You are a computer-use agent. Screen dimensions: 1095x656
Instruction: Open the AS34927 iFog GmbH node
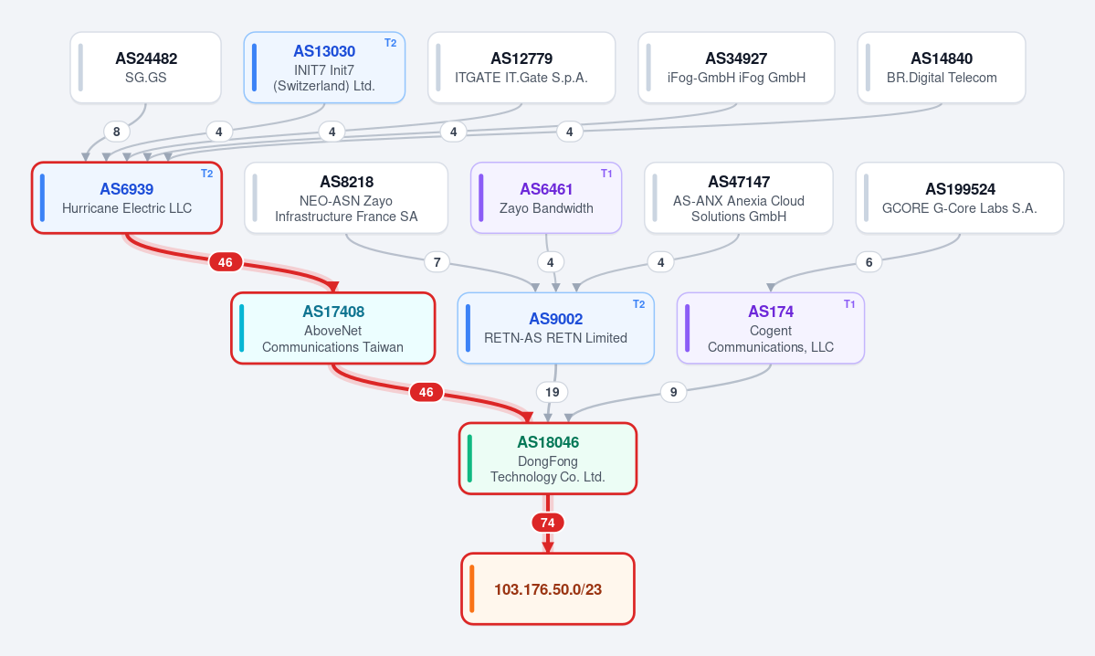coord(736,68)
